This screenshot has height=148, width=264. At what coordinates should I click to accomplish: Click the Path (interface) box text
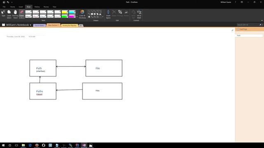(40, 69)
